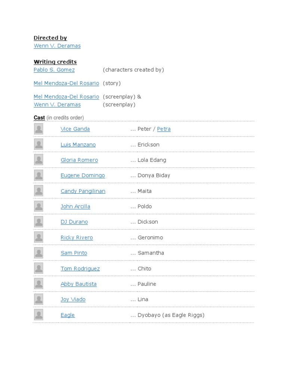Open director Wenn V. Deramas link

(x=57, y=46)
